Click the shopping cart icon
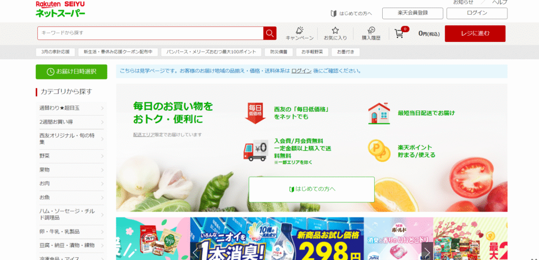Screen dimensions: 539x260 coord(399,33)
